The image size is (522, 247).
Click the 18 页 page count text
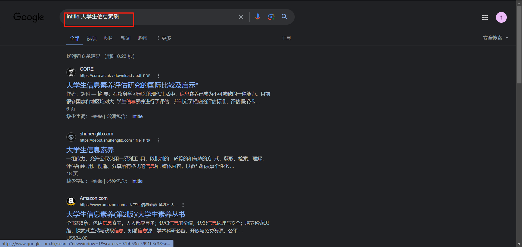72,174
